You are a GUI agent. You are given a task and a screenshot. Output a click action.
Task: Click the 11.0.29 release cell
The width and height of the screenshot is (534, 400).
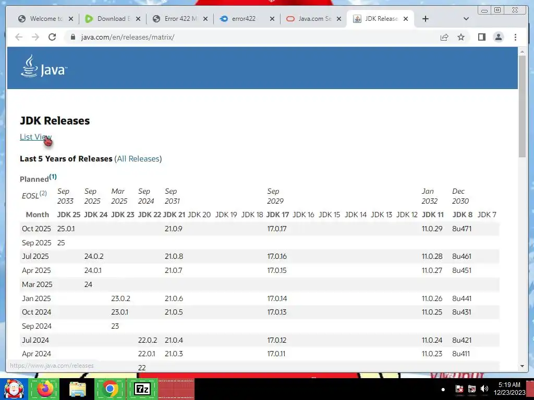point(432,229)
